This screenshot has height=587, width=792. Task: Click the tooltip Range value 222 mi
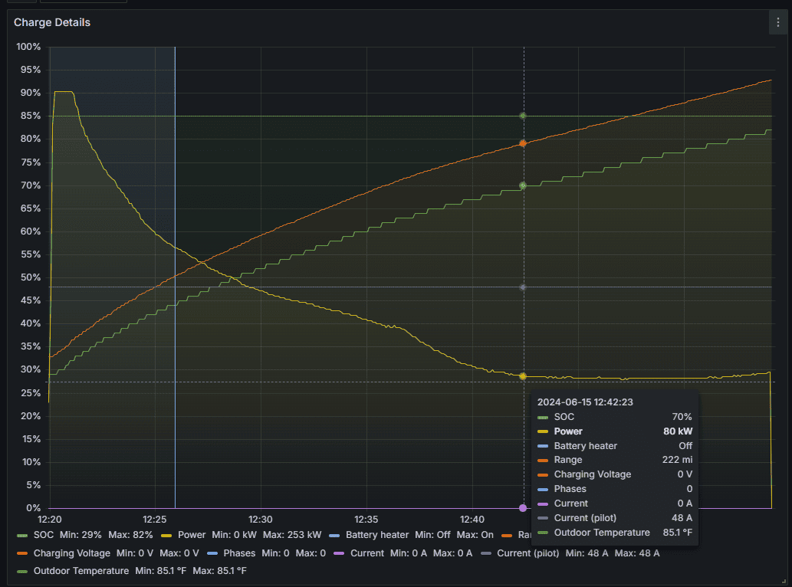click(x=677, y=460)
